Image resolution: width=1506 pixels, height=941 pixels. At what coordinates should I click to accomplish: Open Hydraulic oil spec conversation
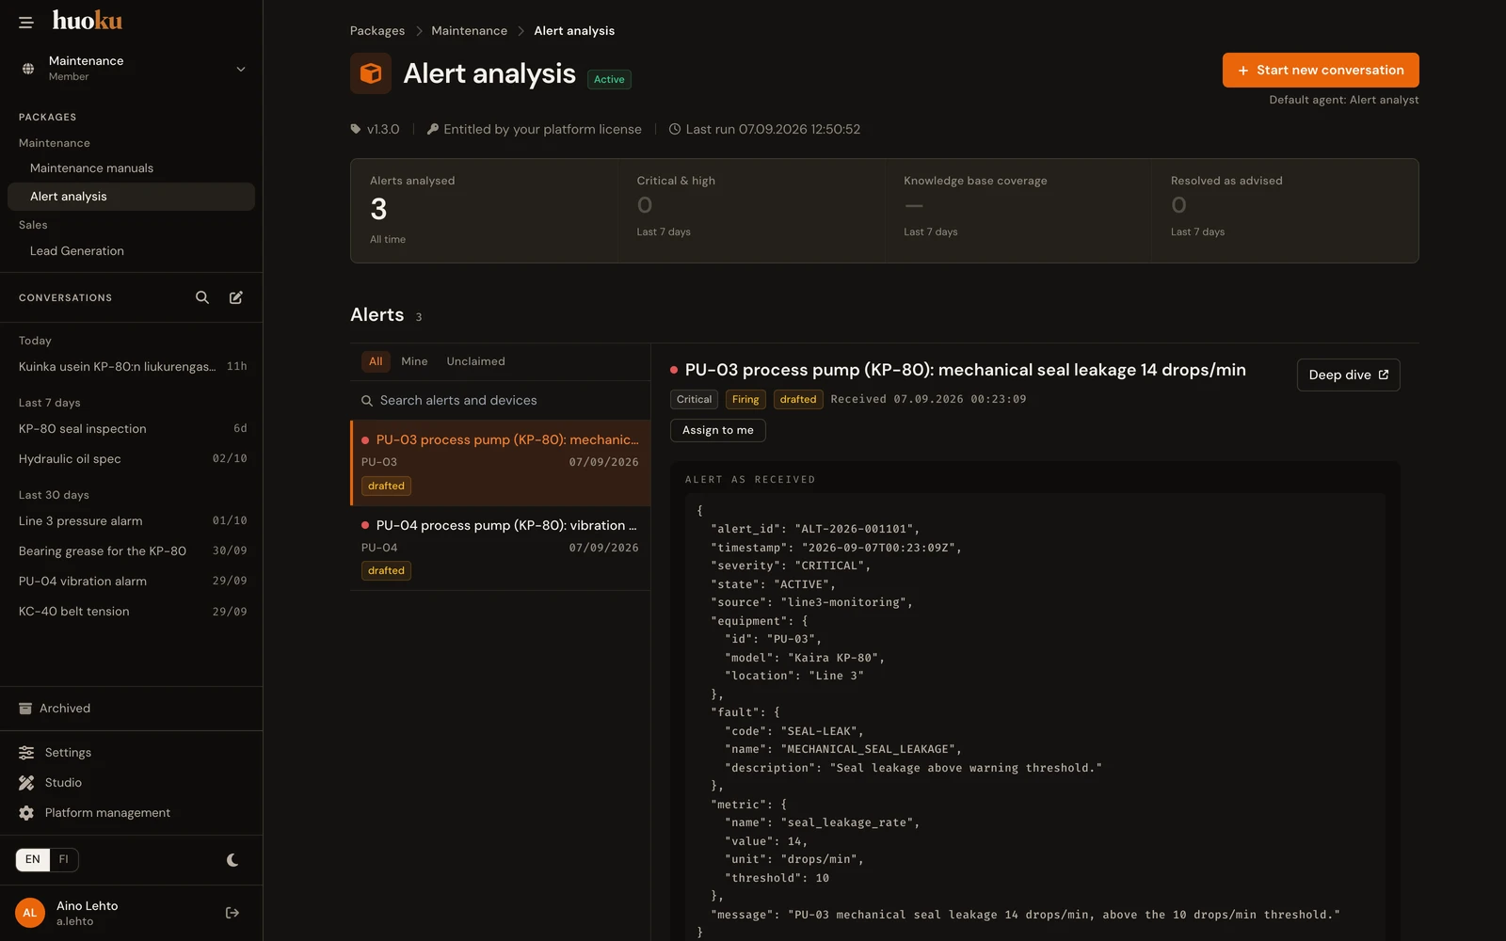click(132, 459)
